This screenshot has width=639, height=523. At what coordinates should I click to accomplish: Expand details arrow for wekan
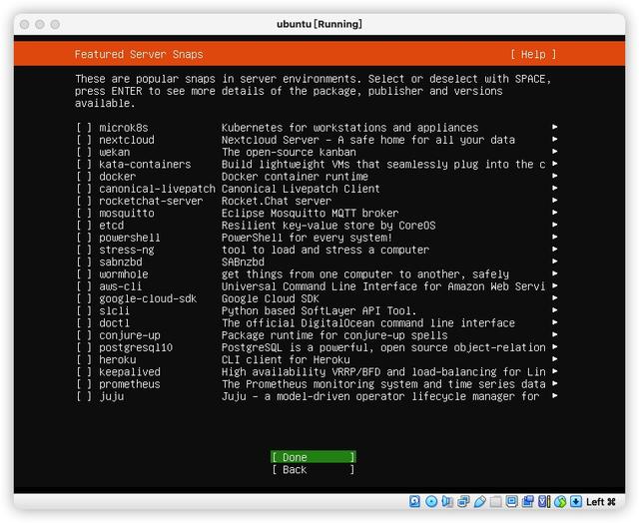click(x=555, y=152)
